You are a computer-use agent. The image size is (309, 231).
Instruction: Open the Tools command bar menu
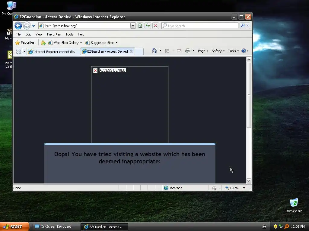click(233, 51)
